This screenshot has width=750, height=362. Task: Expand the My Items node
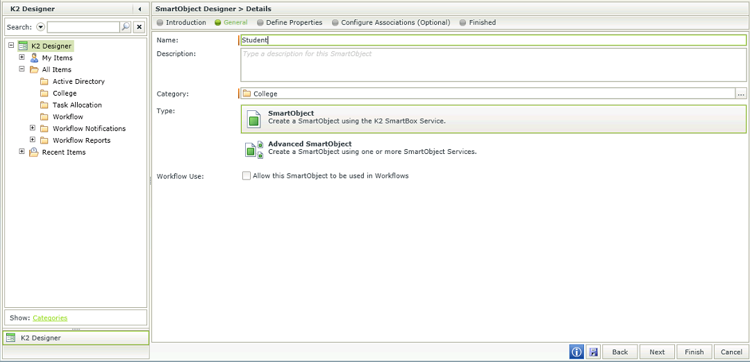pyautogui.click(x=22, y=58)
